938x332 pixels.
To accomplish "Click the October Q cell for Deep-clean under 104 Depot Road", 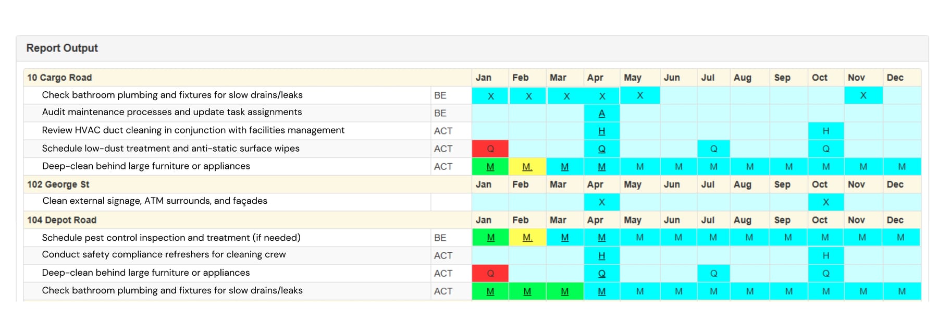I will coord(825,274).
